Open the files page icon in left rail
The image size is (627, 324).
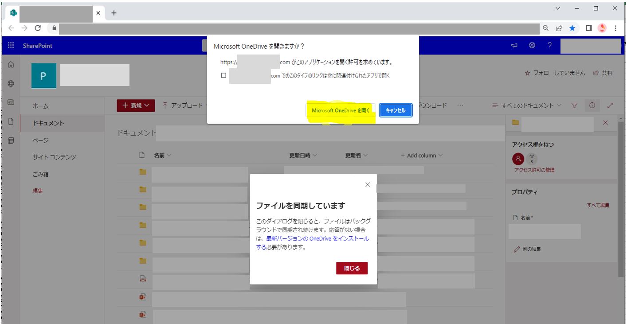click(x=11, y=121)
